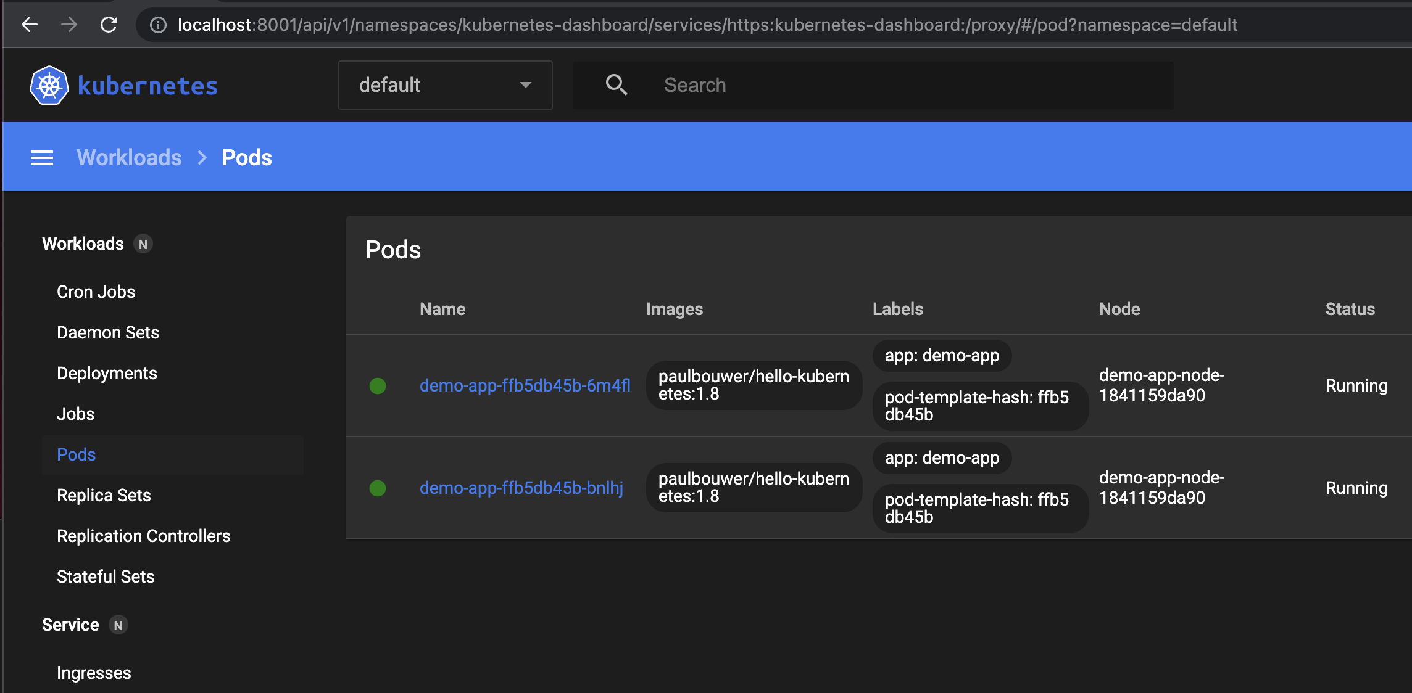Select Ingresses under Service section
Screen dimensions: 1412x693
[x=94, y=673]
